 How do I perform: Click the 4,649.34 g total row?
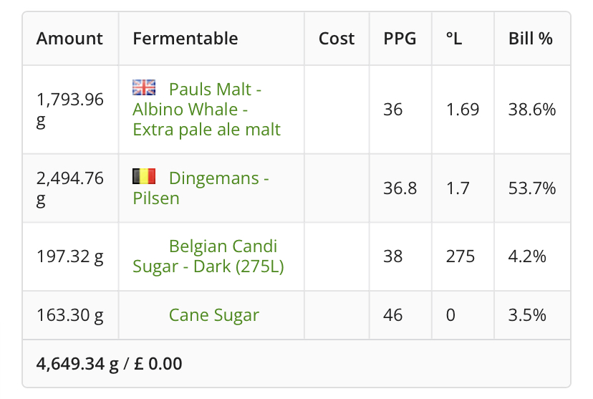[296, 363]
